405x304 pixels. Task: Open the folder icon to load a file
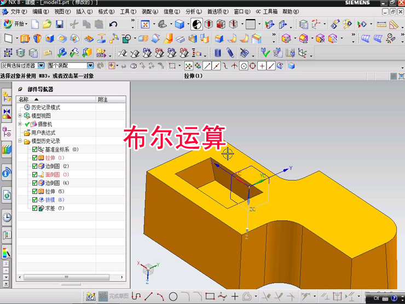[x=47, y=24]
